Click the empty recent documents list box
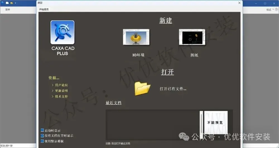This screenshot has height=148, width=279. click(x=153, y=124)
